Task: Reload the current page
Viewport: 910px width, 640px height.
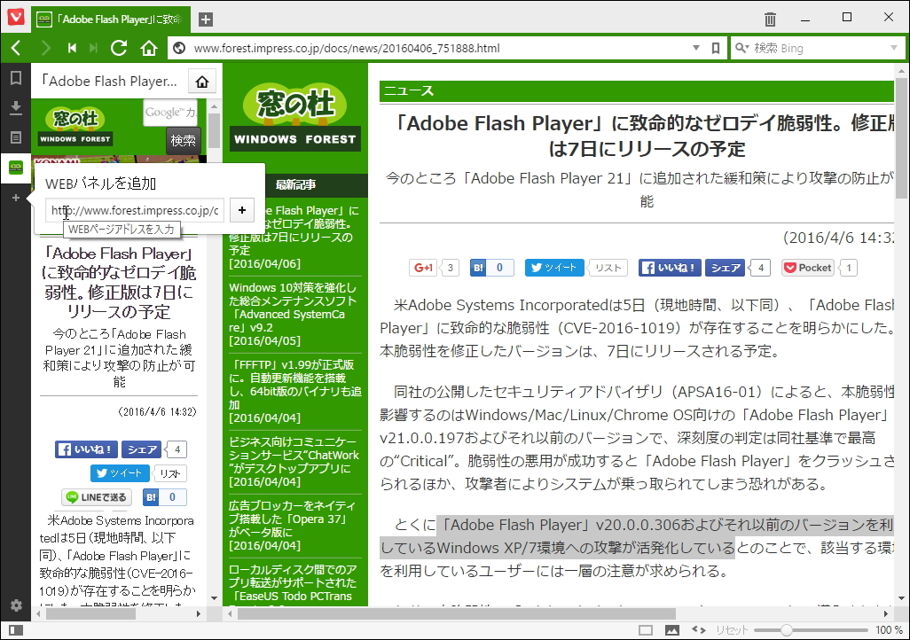Action: pos(119,48)
